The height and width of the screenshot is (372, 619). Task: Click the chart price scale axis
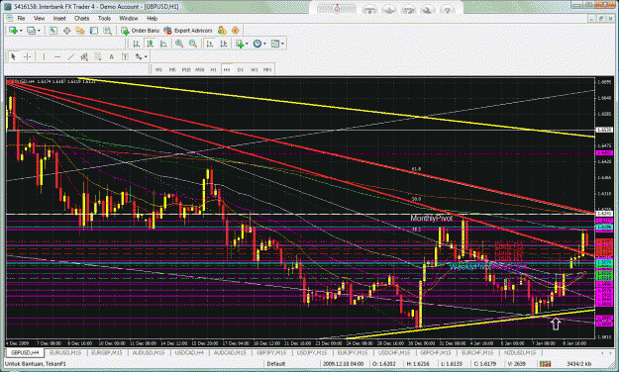pyautogui.click(x=604, y=209)
